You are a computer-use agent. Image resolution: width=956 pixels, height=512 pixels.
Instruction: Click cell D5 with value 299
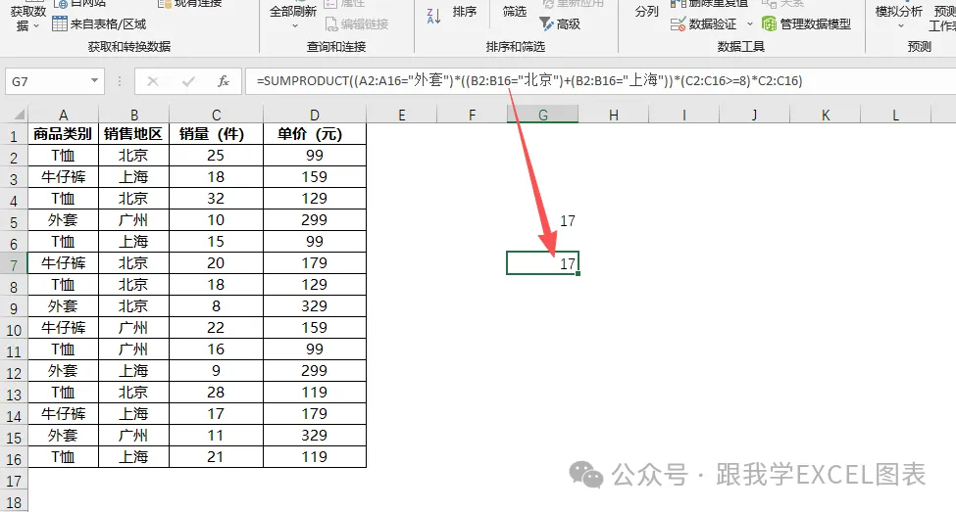(x=315, y=219)
